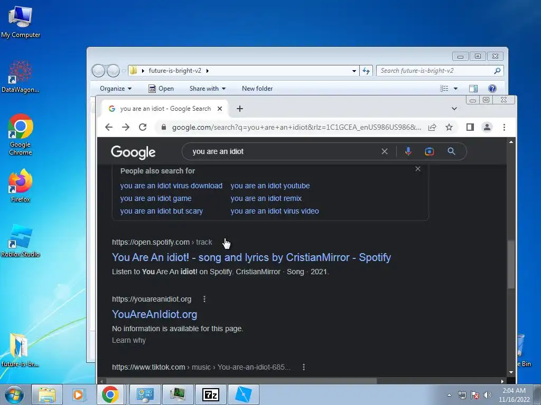Screen dimensions: 541x405
Task: Click New folder in Explorer toolbar
Action: [x=257, y=89]
